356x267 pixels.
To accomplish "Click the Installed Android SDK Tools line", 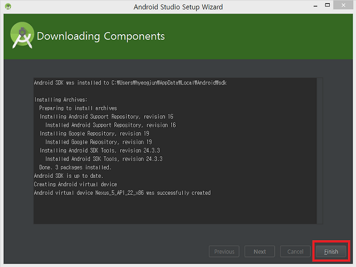I will click(104, 159).
